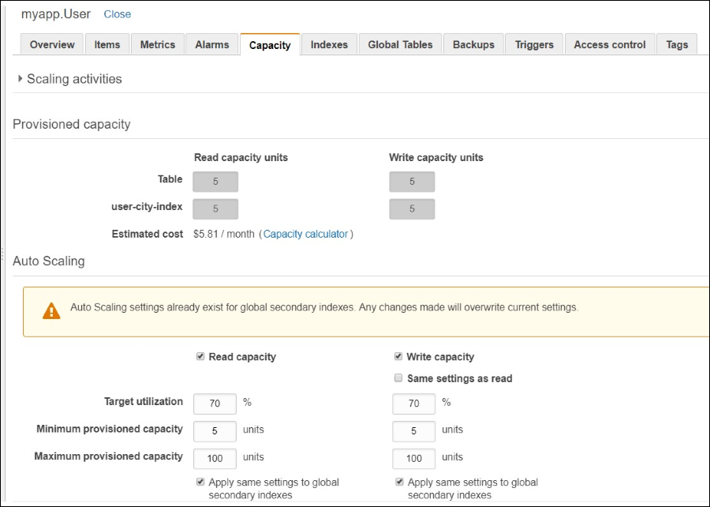
Task: Open the Access control tab
Action: [x=609, y=45]
